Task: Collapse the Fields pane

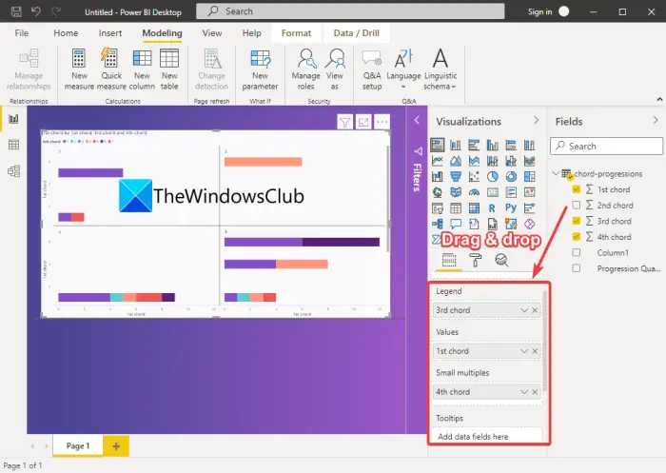Action: tap(656, 121)
